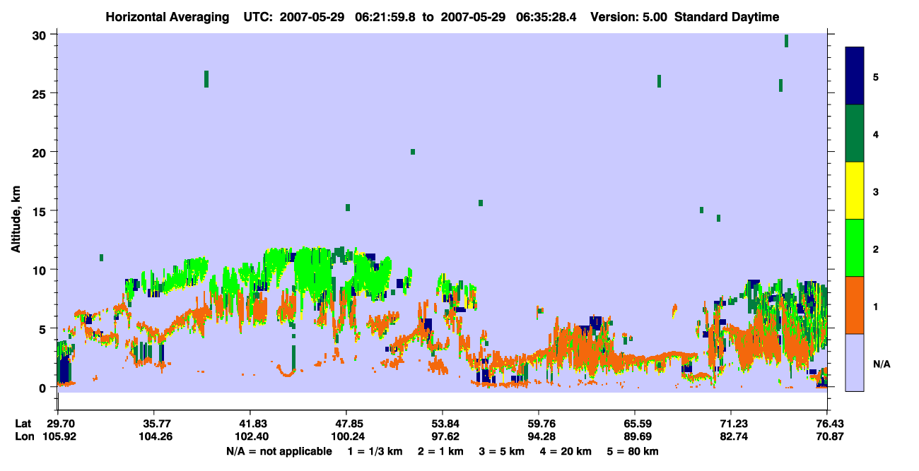Image resolution: width=919 pixels, height=471 pixels.
Task: Click the yellow level 3 legend swatch
Action: [855, 191]
